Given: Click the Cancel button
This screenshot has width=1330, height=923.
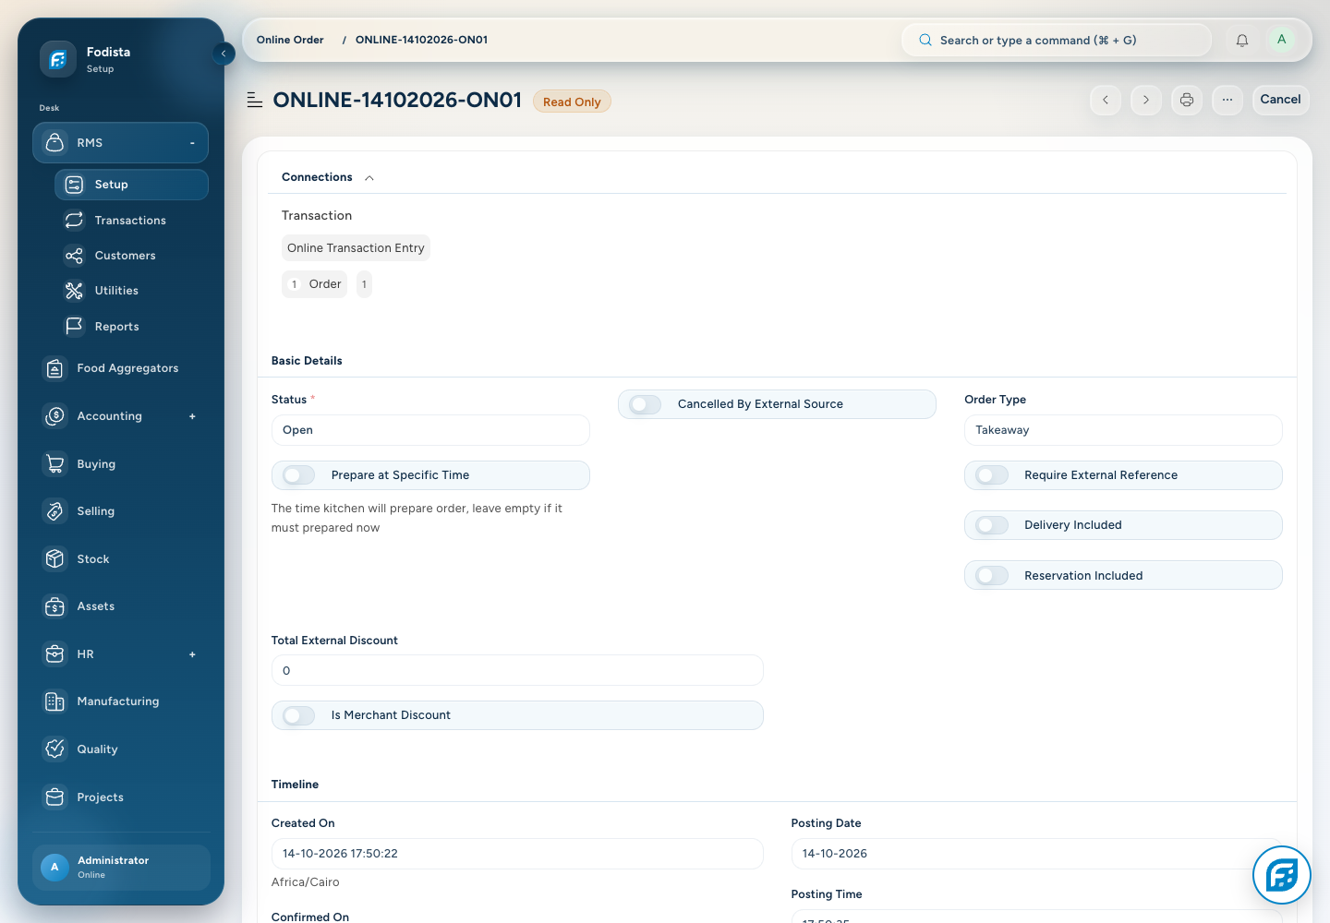Looking at the screenshot, I should click(x=1280, y=100).
